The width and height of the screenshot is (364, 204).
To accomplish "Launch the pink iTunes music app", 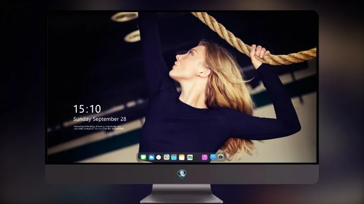I will point(204,157).
